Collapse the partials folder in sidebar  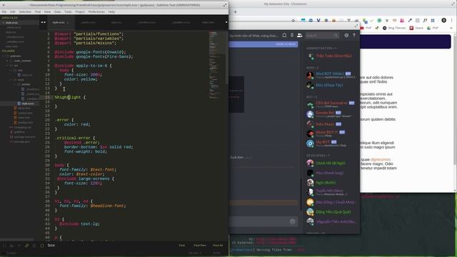[15, 84]
